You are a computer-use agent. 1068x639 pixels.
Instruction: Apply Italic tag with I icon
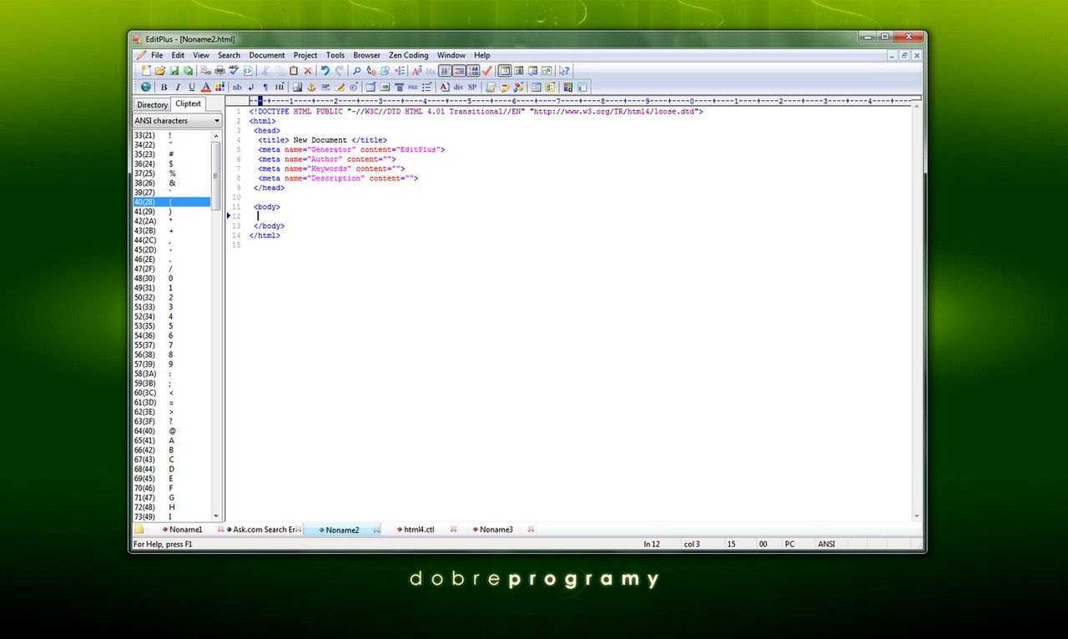[178, 87]
